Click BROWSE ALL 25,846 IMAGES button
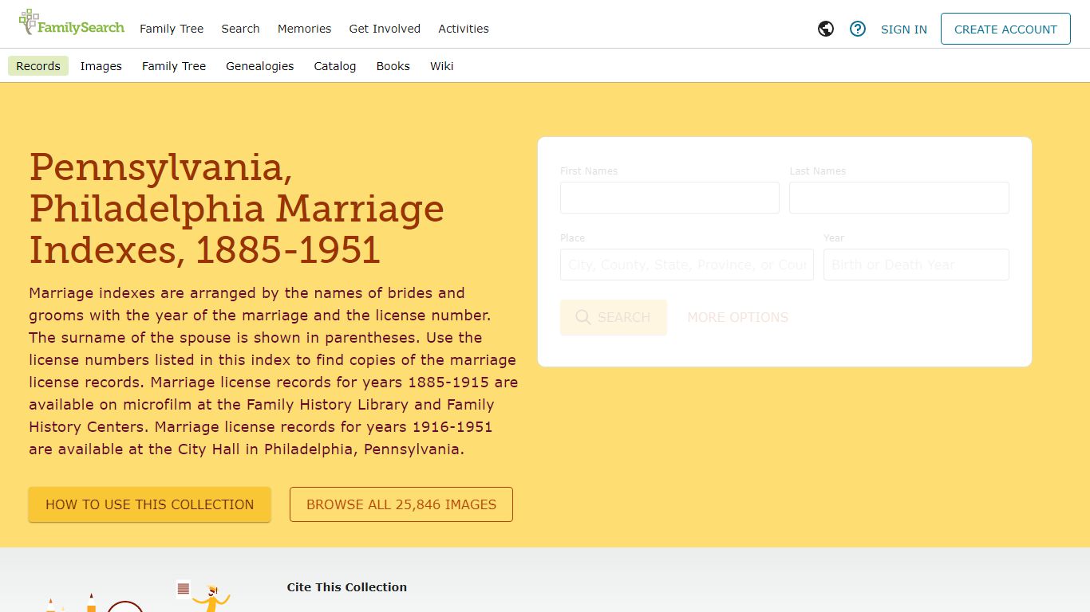This screenshot has width=1090, height=612. [401, 504]
